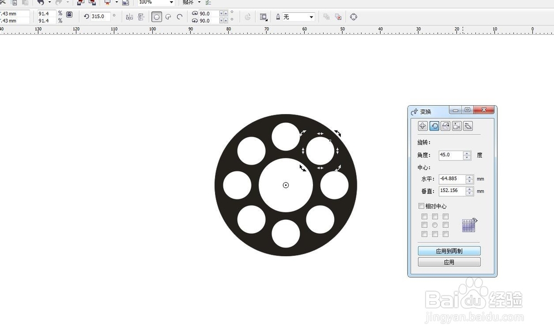Click the lower ending angle 90.0 field
Image resolution: width=554 pixels, height=336 pixels.
point(209,21)
